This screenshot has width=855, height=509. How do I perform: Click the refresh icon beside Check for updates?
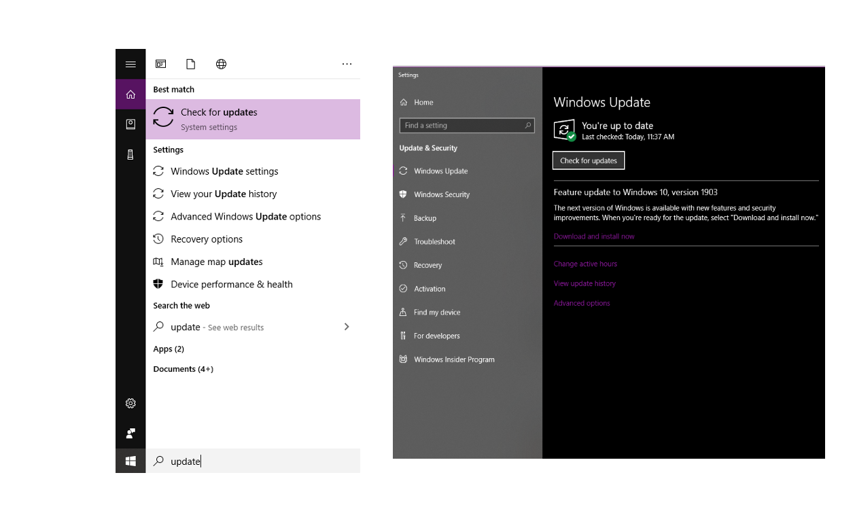click(163, 117)
